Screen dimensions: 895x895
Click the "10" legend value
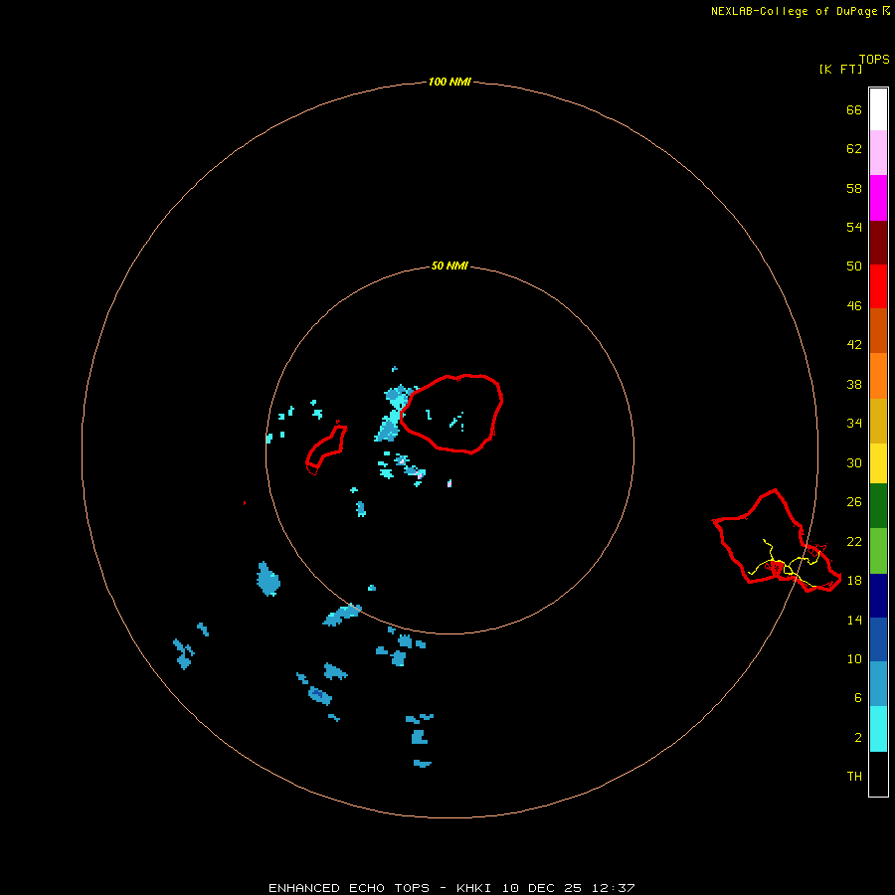854,659
